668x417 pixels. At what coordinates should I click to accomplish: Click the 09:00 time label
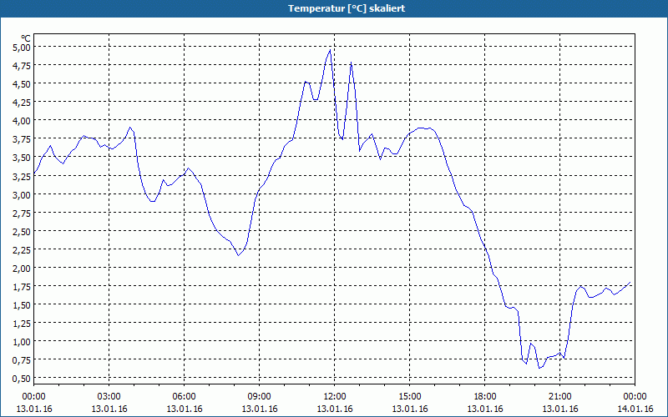click(x=260, y=397)
